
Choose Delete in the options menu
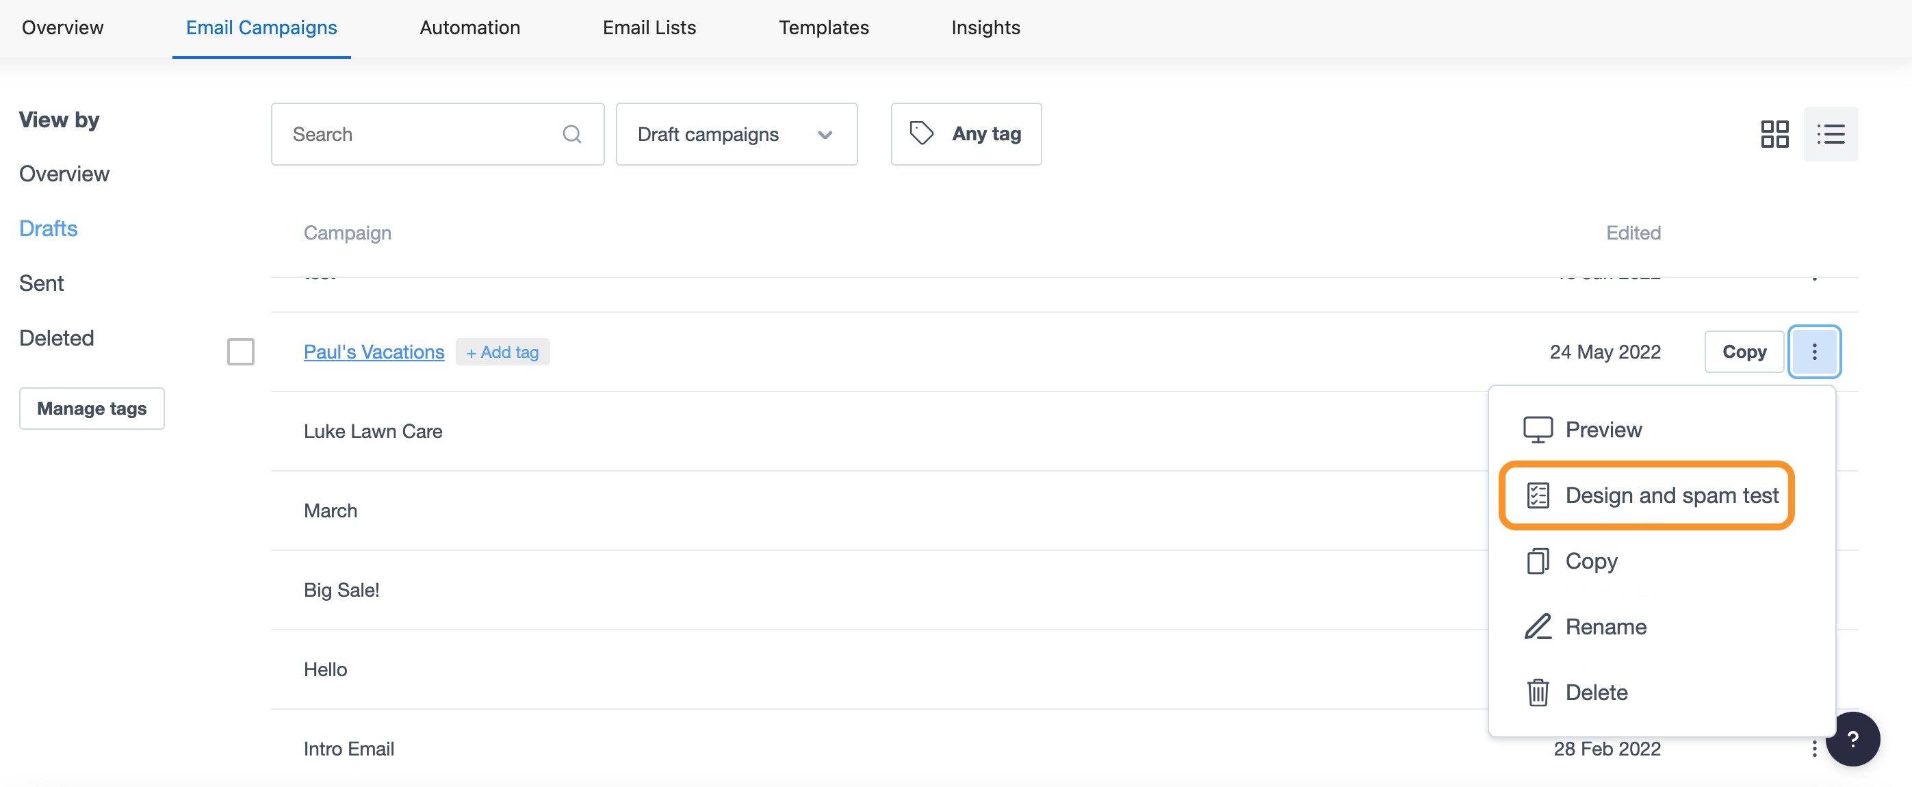[x=1596, y=693]
